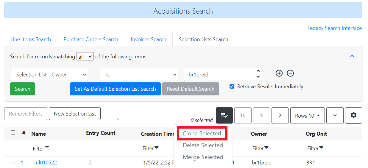Viewport: 368px width, 168px height.
Task: Choose Delete Selected from menu
Action: [203, 145]
